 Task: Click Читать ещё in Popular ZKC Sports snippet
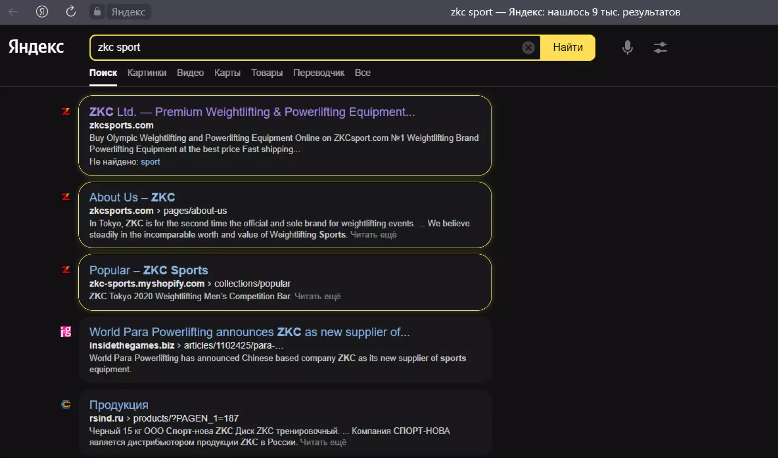[x=317, y=296]
